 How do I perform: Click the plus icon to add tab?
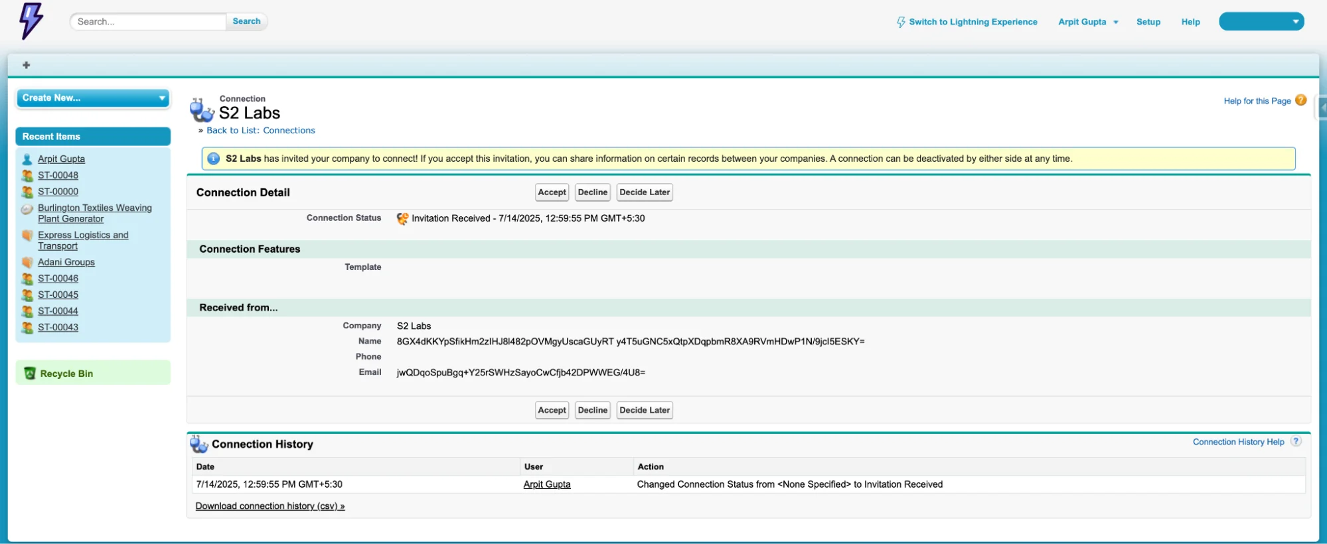click(27, 65)
